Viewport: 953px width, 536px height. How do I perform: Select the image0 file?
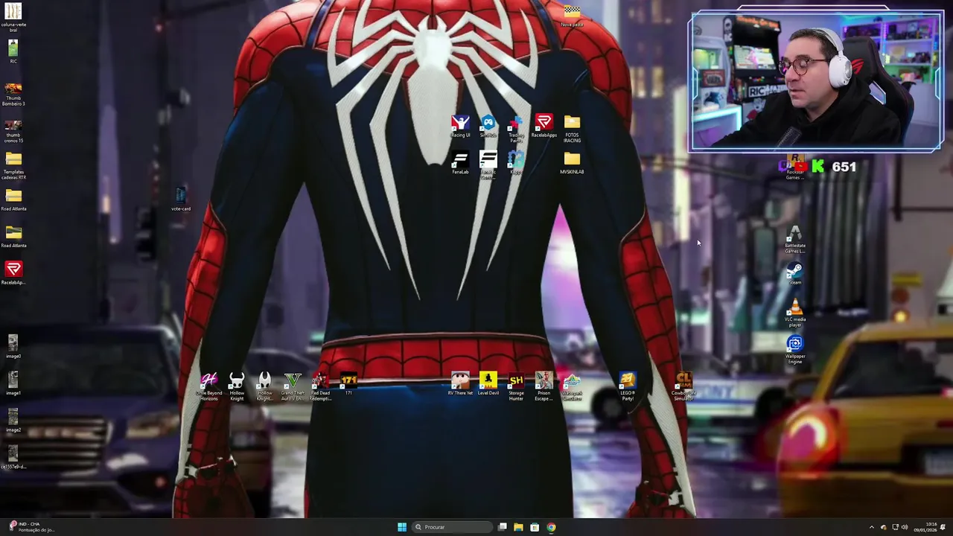(13, 347)
